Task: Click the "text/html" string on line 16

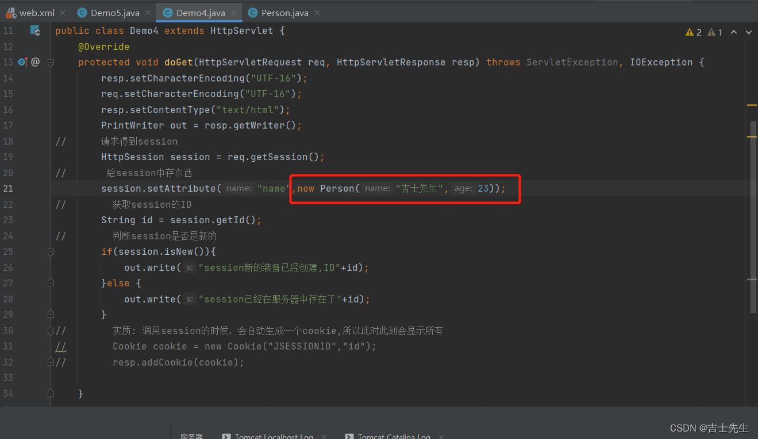Action: pyautogui.click(x=248, y=110)
